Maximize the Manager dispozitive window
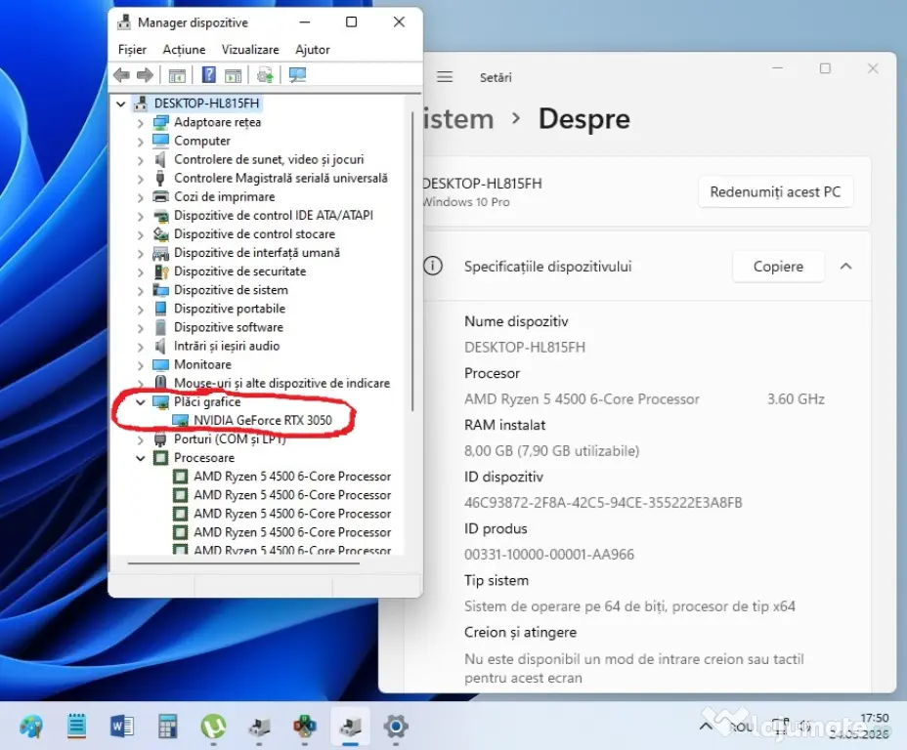Viewport: 907px width, 750px height. (351, 21)
